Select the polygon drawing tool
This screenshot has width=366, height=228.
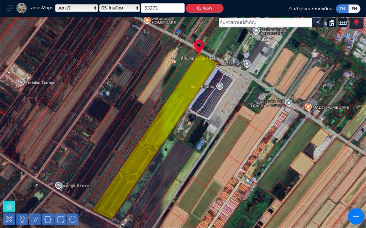coord(47,219)
